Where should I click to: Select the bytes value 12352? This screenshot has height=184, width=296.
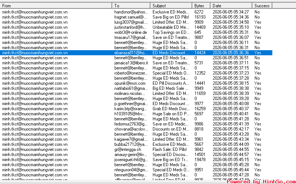click(200, 73)
